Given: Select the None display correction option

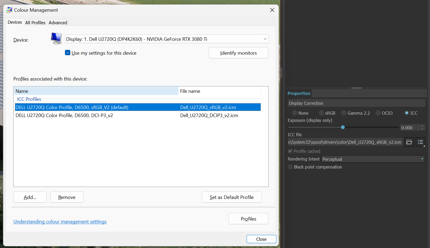Looking at the screenshot, I should click(295, 113).
